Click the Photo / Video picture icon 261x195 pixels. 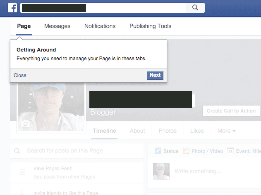(x=186, y=151)
